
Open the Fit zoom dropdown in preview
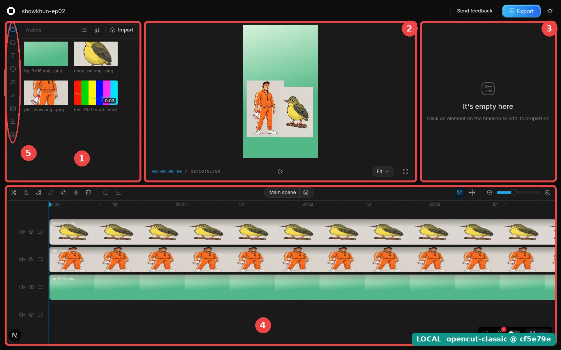(383, 171)
